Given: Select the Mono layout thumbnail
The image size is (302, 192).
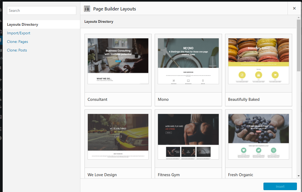Looking at the screenshot, I should [x=188, y=61].
